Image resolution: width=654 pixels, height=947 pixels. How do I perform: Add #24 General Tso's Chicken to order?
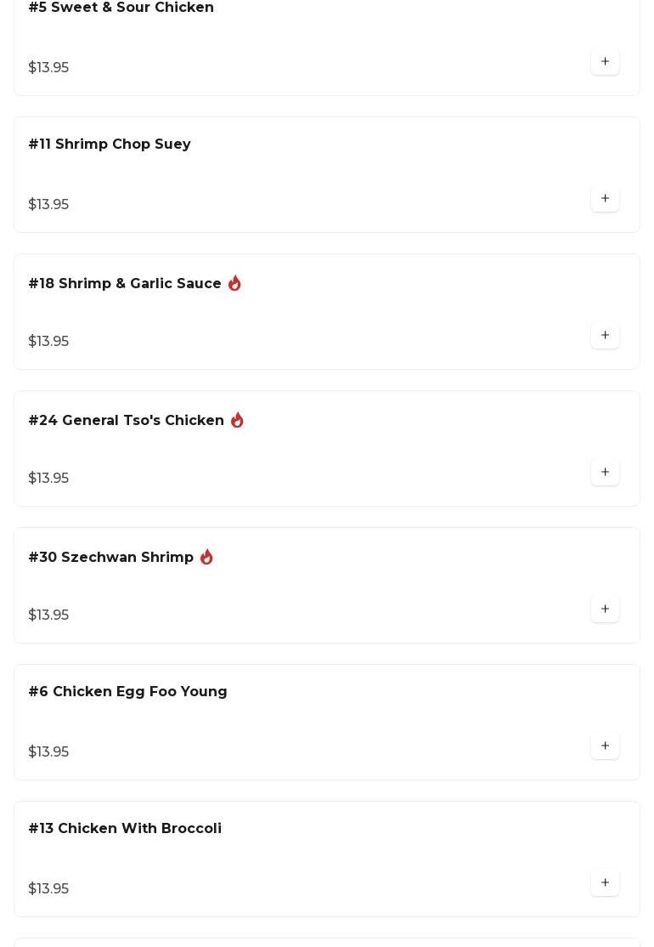(x=605, y=473)
